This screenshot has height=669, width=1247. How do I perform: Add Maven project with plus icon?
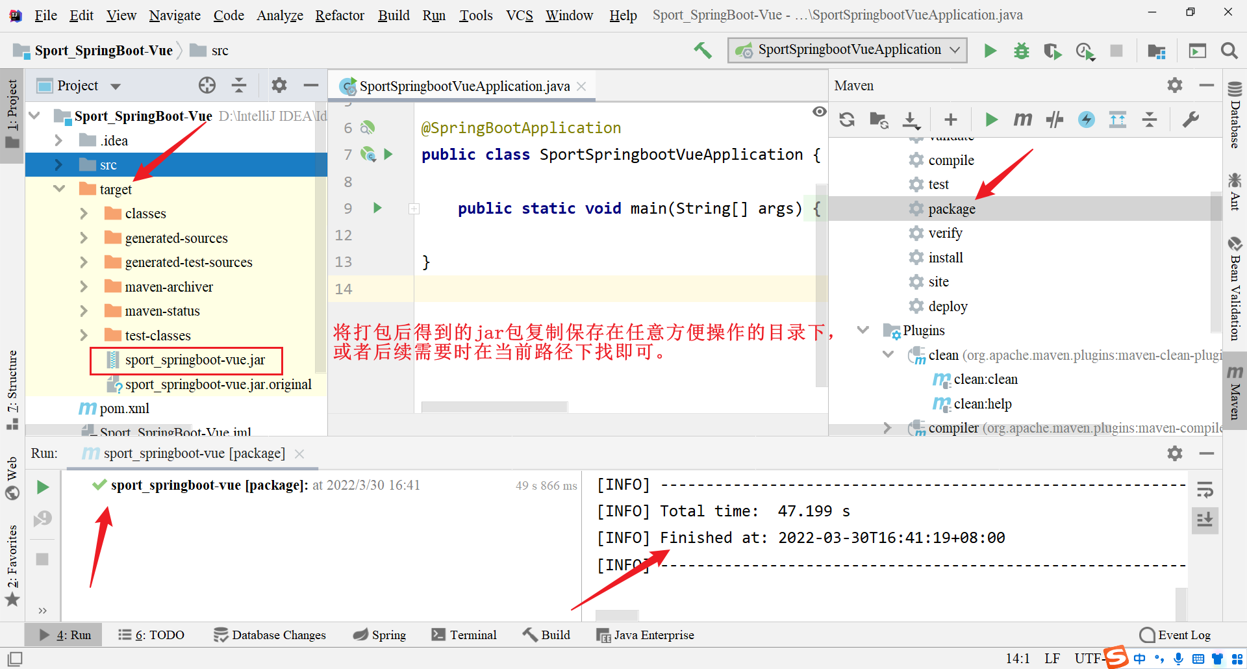(x=951, y=120)
